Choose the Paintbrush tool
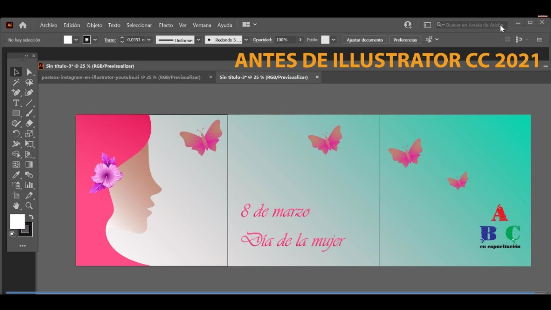The width and height of the screenshot is (551, 310). click(x=29, y=113)
